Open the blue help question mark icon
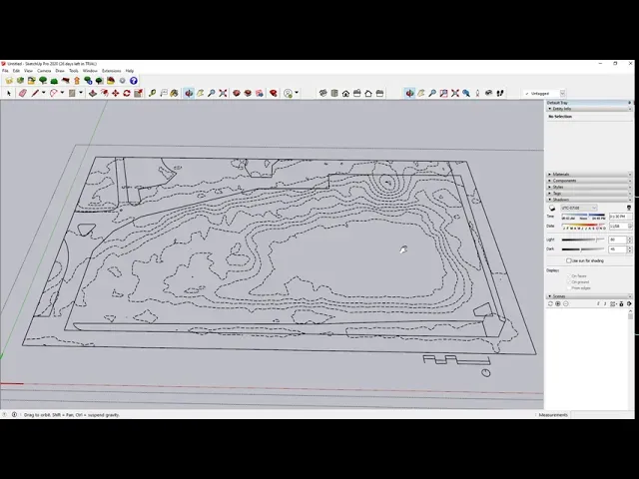This screenshot has width=639, height=479. click(x=134, y=81)
